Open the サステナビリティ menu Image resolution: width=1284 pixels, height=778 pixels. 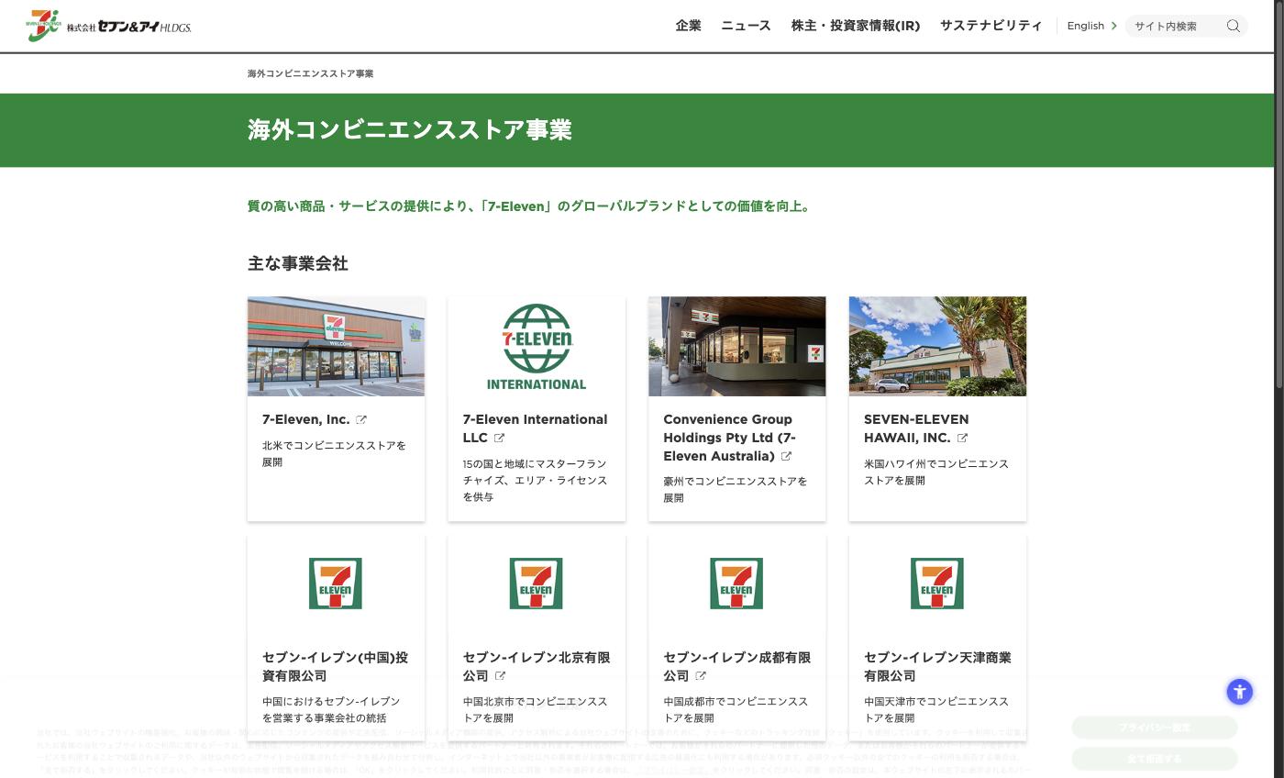pyautogui.click(x=991, y=26)
